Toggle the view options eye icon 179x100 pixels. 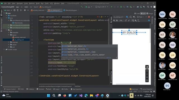tap(114, 21)
